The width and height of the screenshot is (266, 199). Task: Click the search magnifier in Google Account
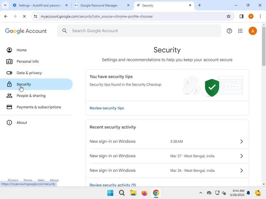click(64, 31)
